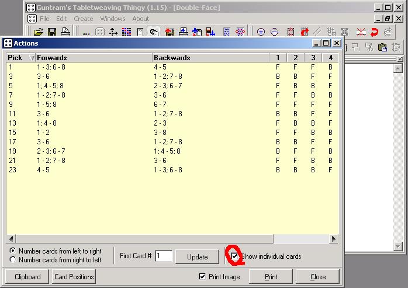The height and width of the screenshot is (288, 408).
Task: Open the Edit menu
Action: [x=61, y=19]
